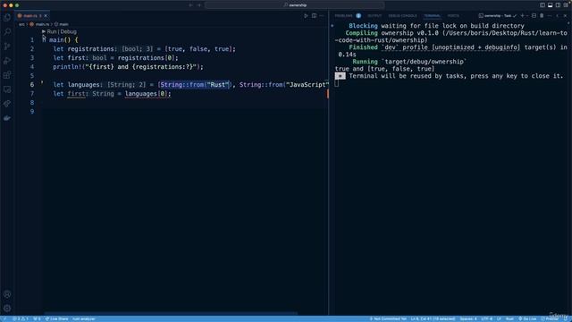Open the Search view in activity bar
Screen dimensions: 572x322
coord(7,32)
